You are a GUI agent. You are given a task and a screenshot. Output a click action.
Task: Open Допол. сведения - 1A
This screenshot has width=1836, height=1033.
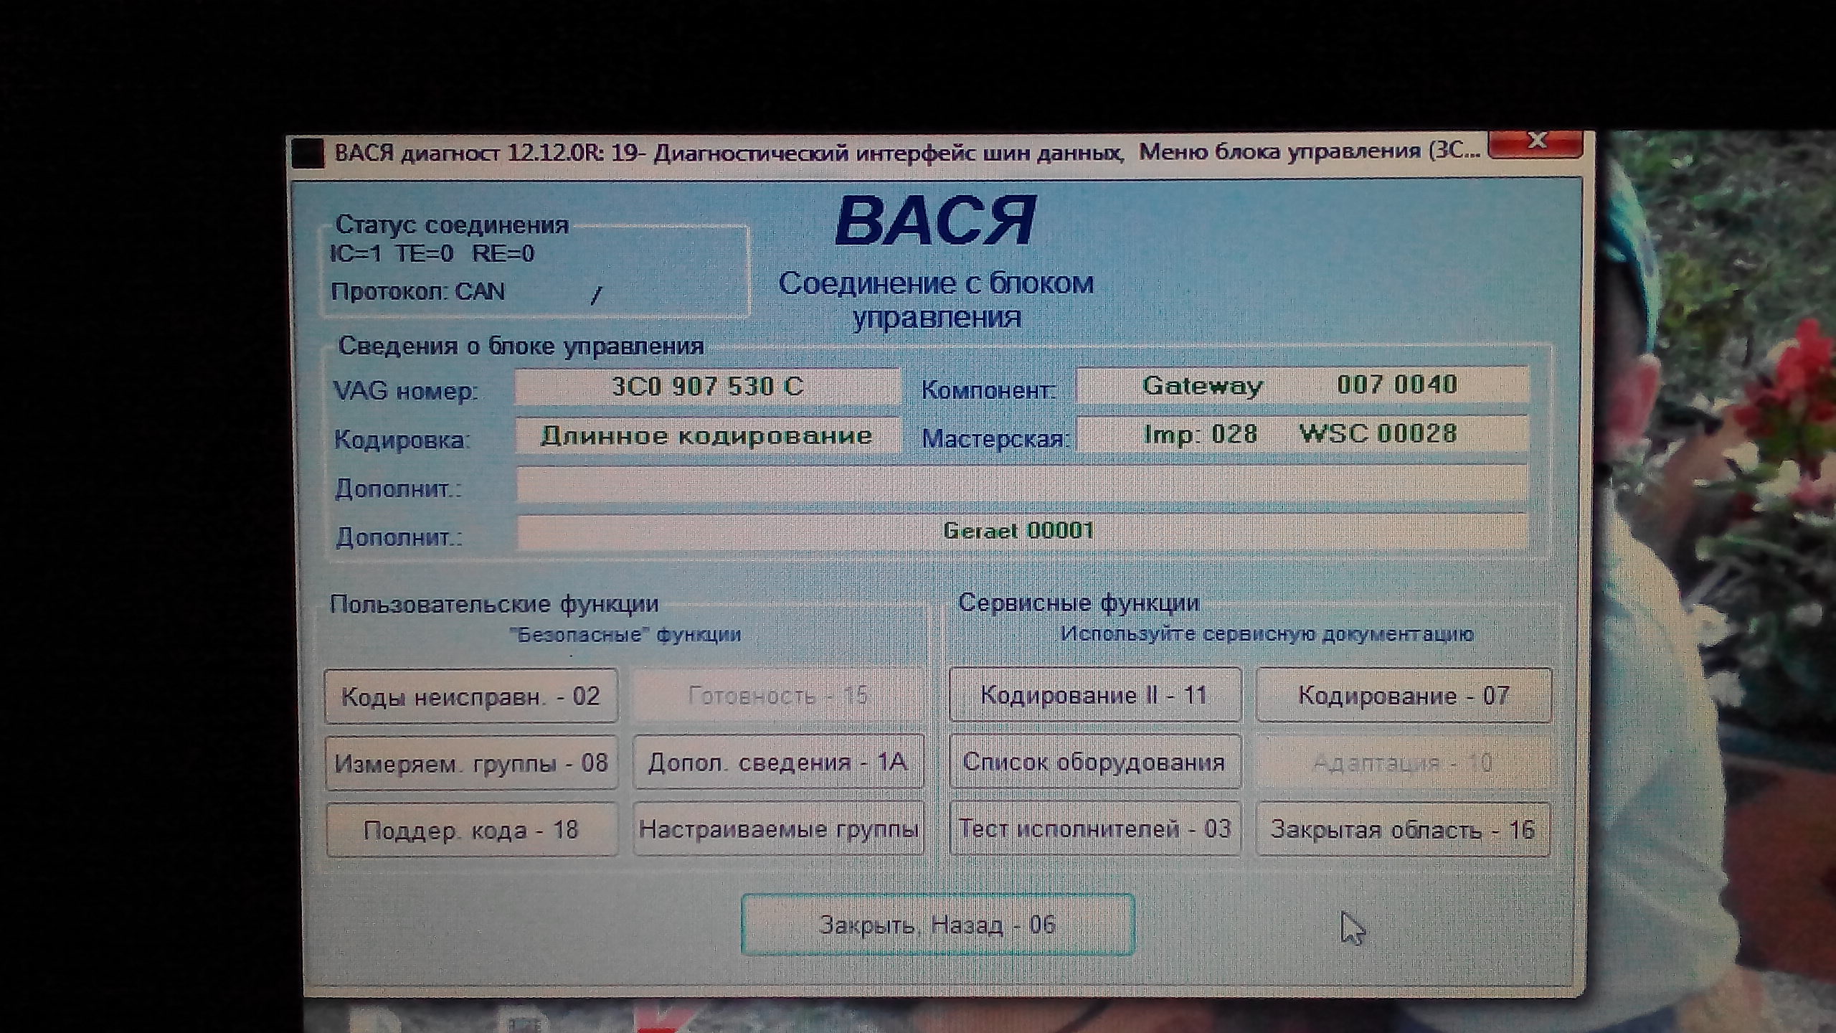[778, 762]
